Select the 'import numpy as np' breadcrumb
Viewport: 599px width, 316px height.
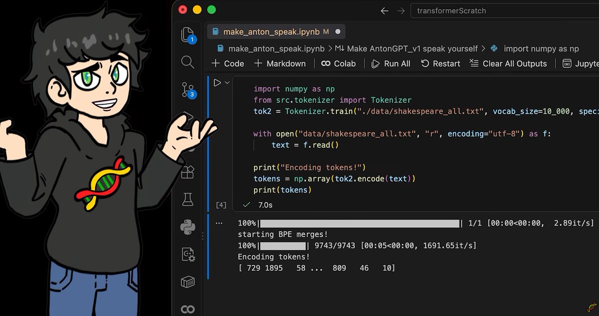click(535, 48)
